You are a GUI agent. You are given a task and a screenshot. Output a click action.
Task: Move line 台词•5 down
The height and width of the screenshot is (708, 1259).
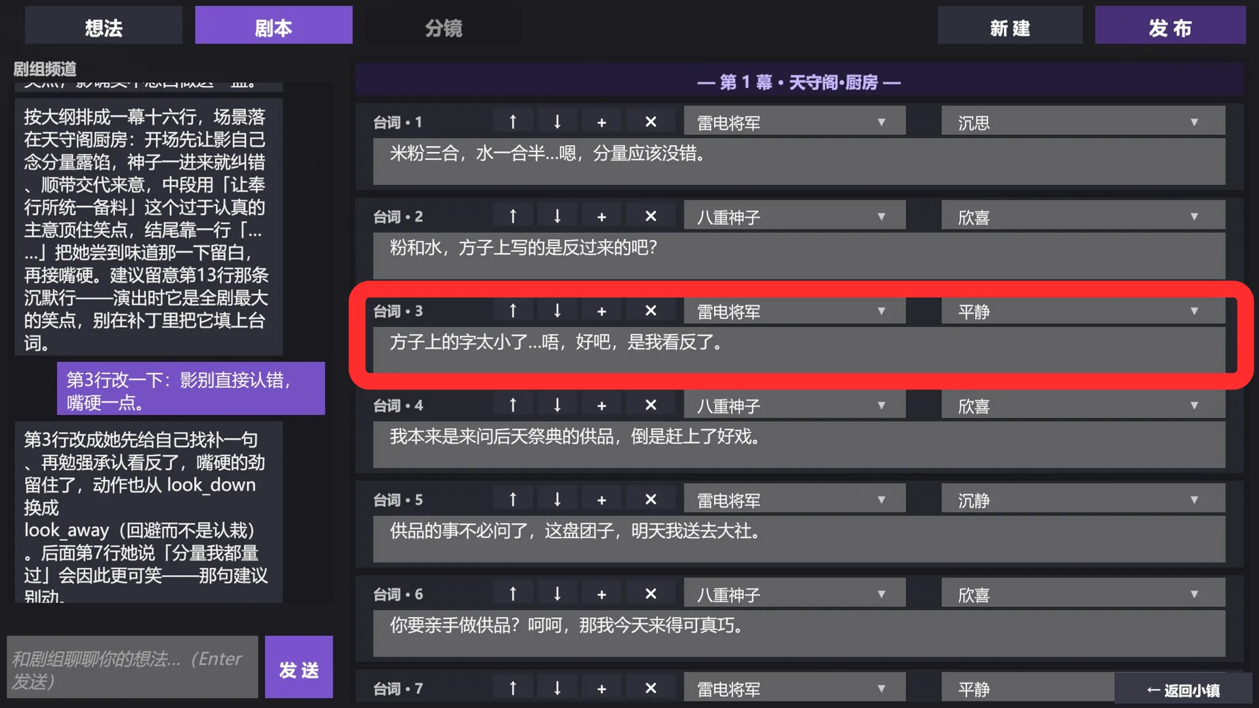pyautogui.click(x=557, y=500)
